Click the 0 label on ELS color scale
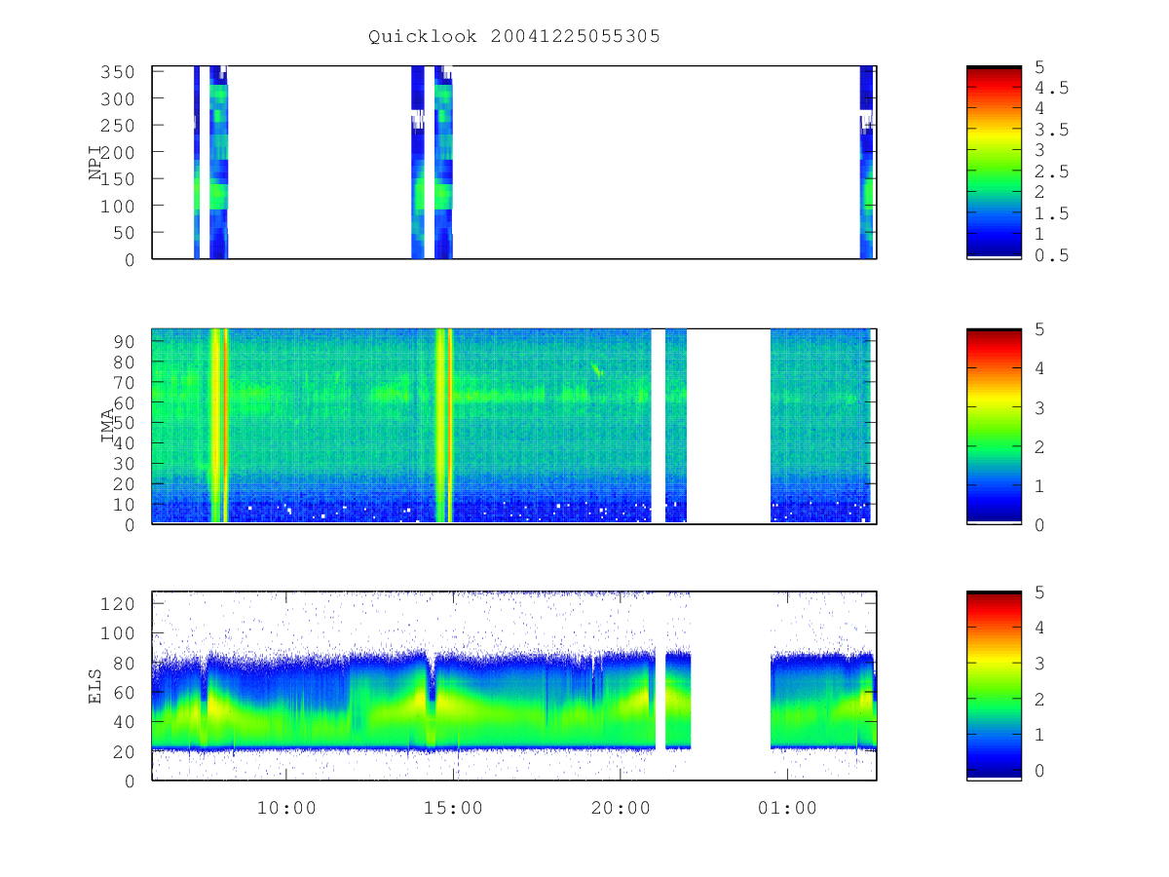Viewport: 1169px width, 877px height. (1039, 770)
